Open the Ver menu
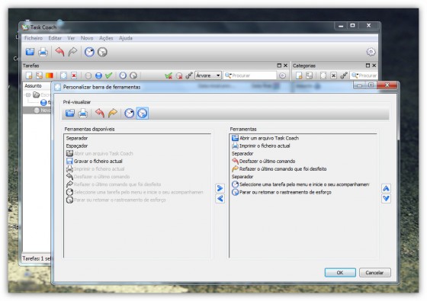 click(71, 38)
